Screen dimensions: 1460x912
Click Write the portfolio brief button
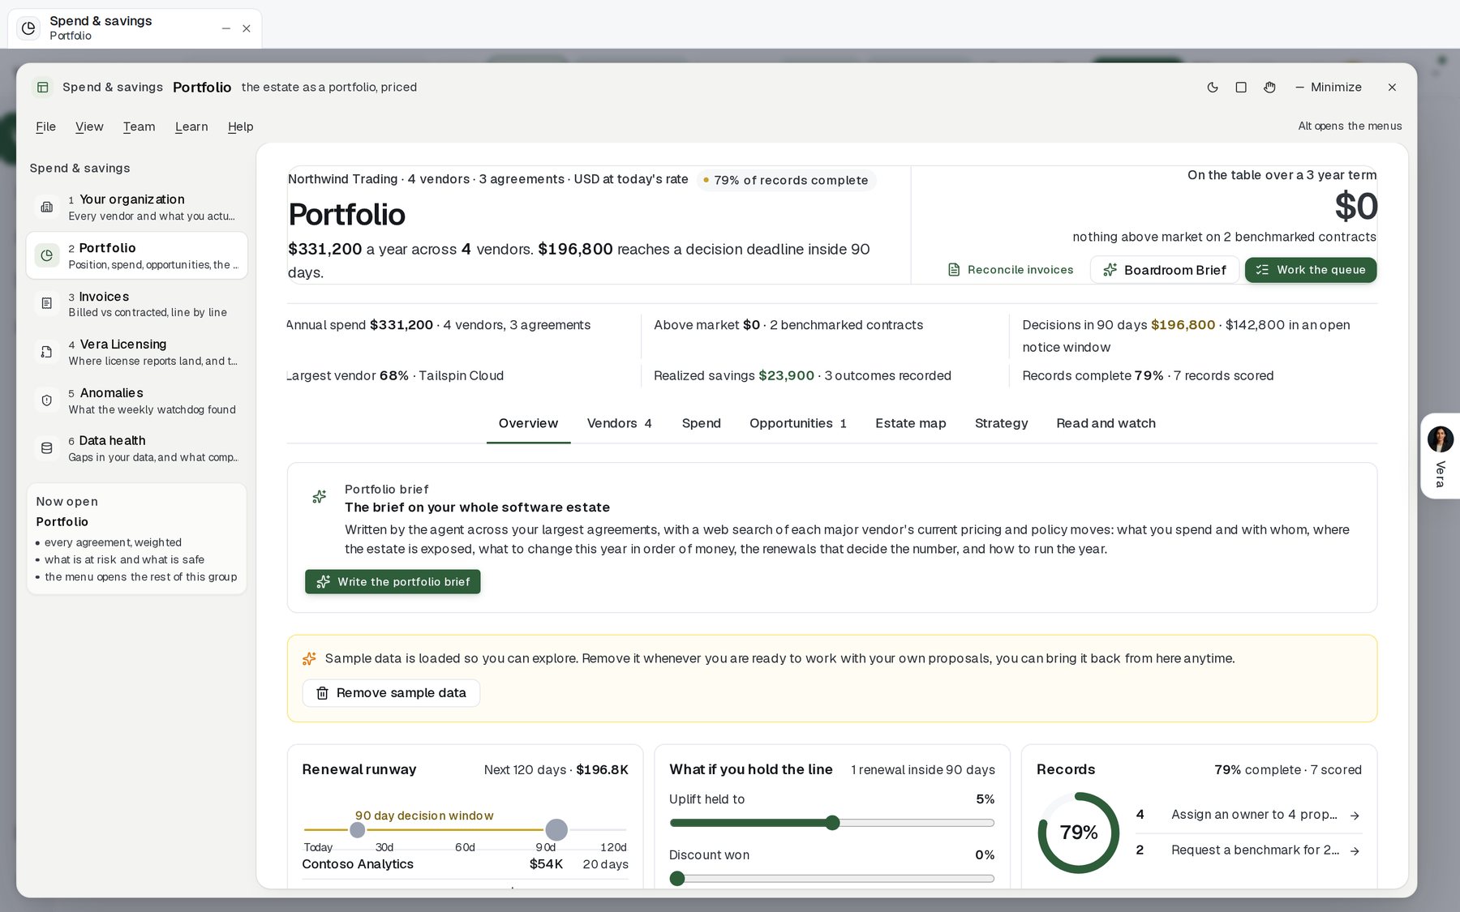(x=393, y=582)
